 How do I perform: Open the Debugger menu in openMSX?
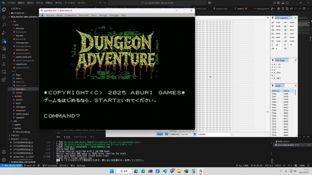[114, 15]
